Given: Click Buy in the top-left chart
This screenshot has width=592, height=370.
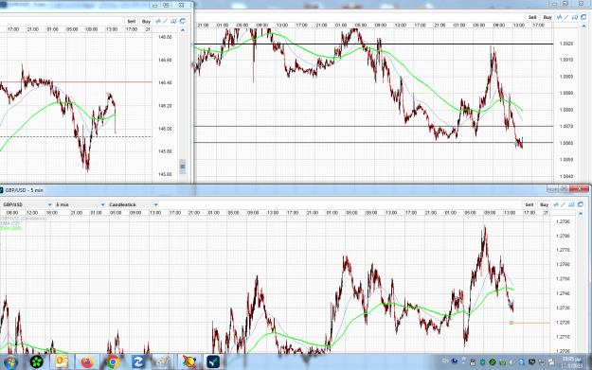Looking at the screenshot, I should click(146, 22).
